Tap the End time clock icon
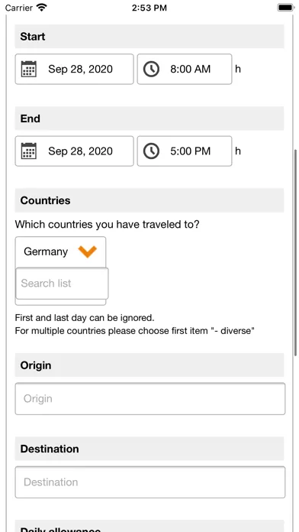 click(151, 151)
